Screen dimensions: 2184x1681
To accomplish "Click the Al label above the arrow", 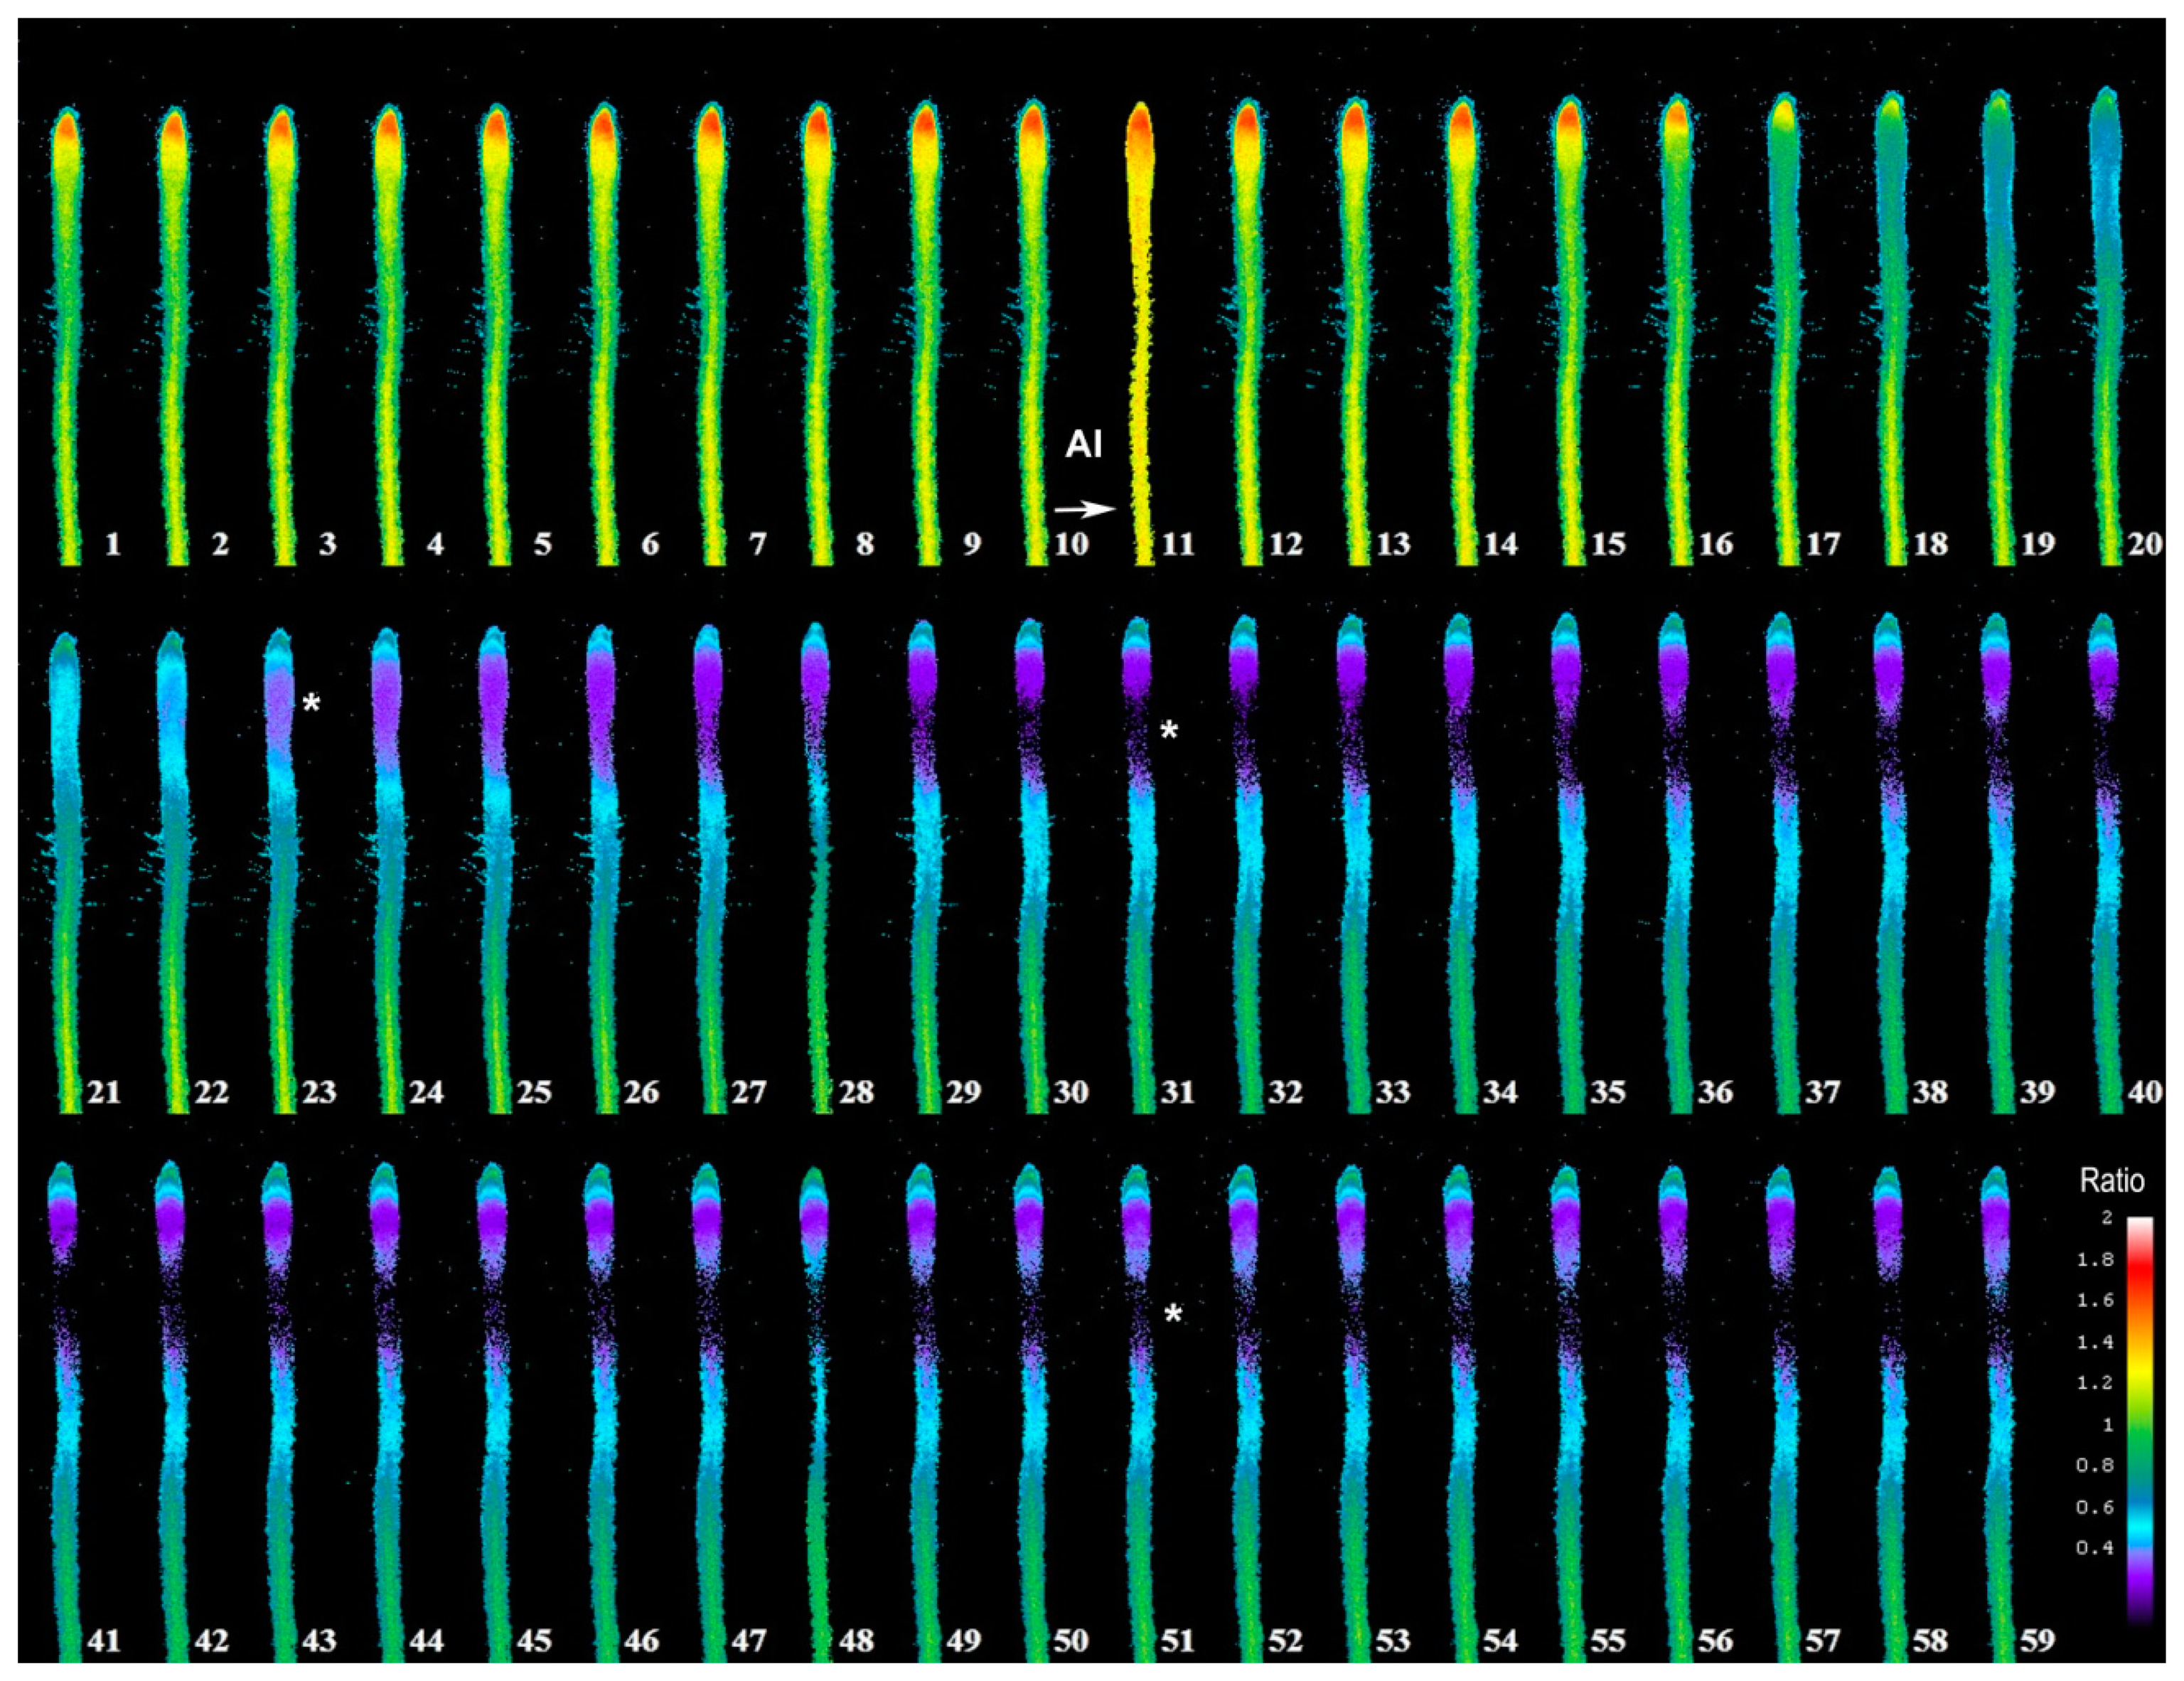I will pyautogui.click(x=1083, y=444).
